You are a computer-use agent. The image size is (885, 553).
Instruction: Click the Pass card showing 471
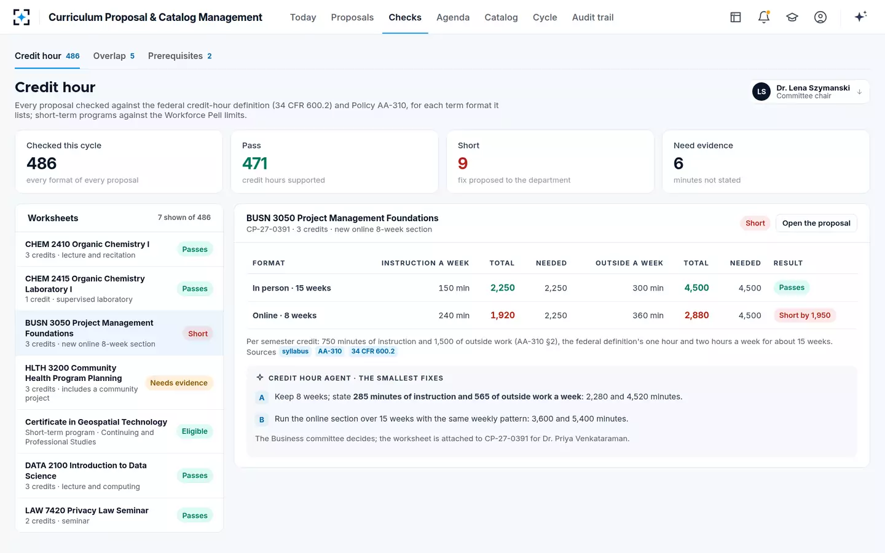pyautogui.click(x=334, y=162)
